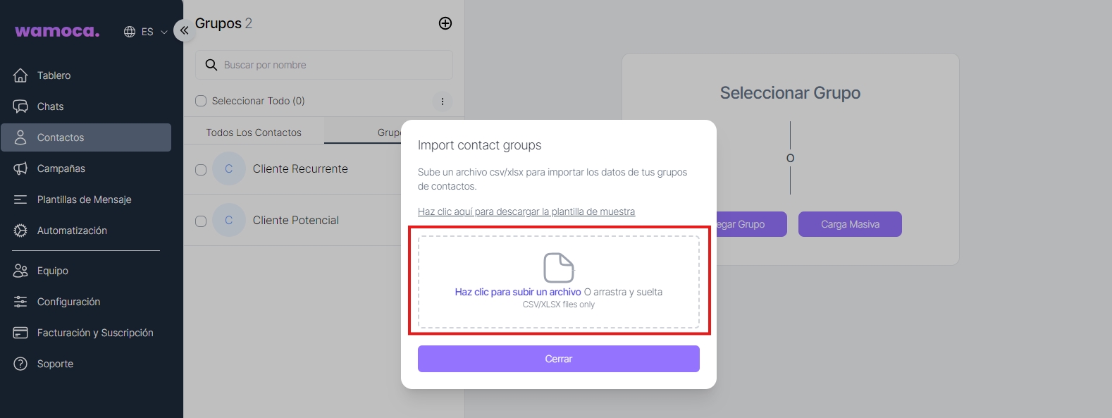Click the Facturación card icon
The height and width of the screenshot is (418, 1112).
coord(20,333)
